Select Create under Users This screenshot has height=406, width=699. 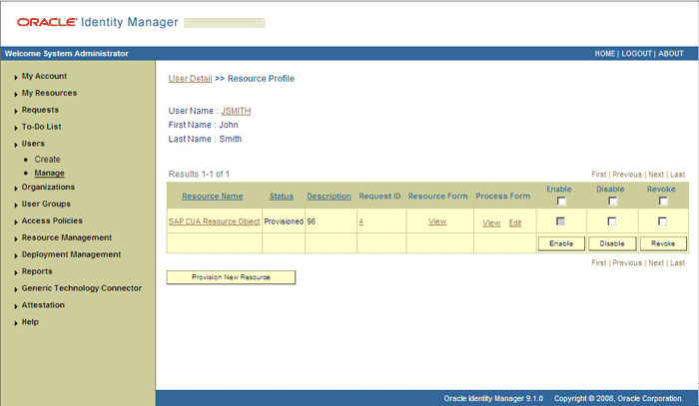[x=47, y=160]
